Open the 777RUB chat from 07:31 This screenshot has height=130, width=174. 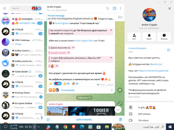(x=22, y=32)
